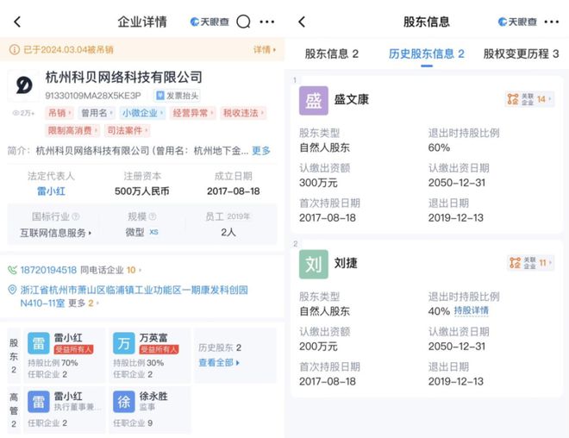Expand the 曾用名 tag

97,113
